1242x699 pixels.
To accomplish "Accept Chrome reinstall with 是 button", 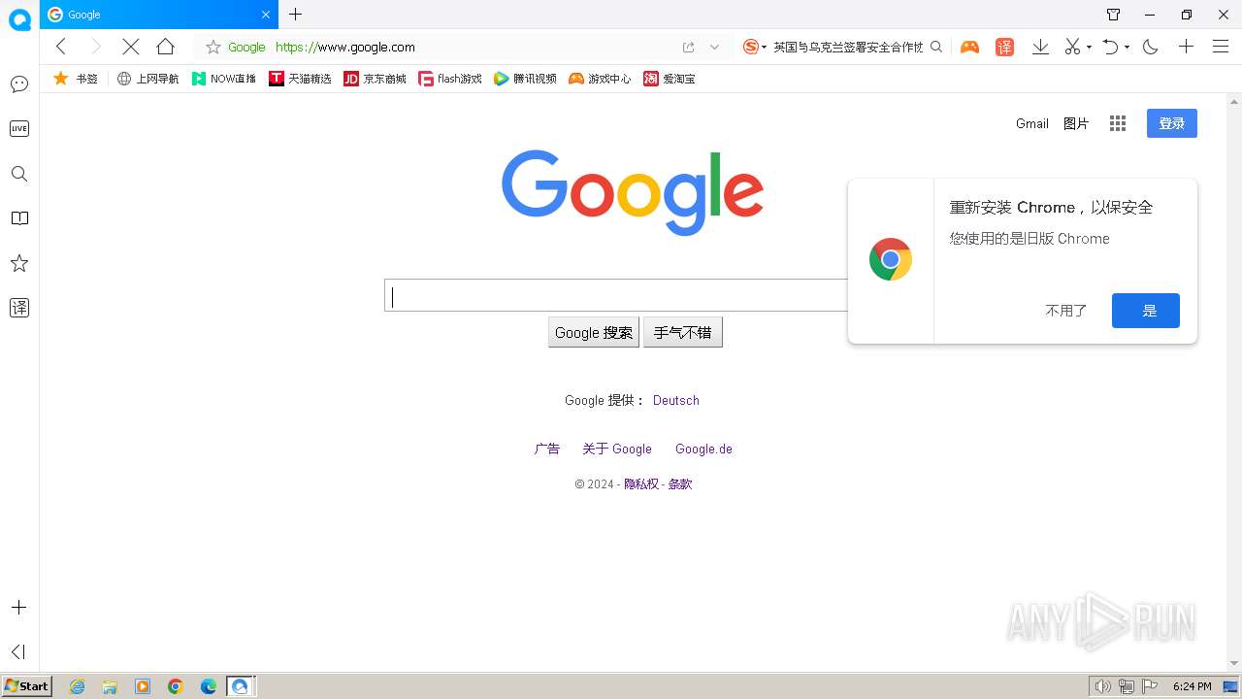I will (1146, 311).
